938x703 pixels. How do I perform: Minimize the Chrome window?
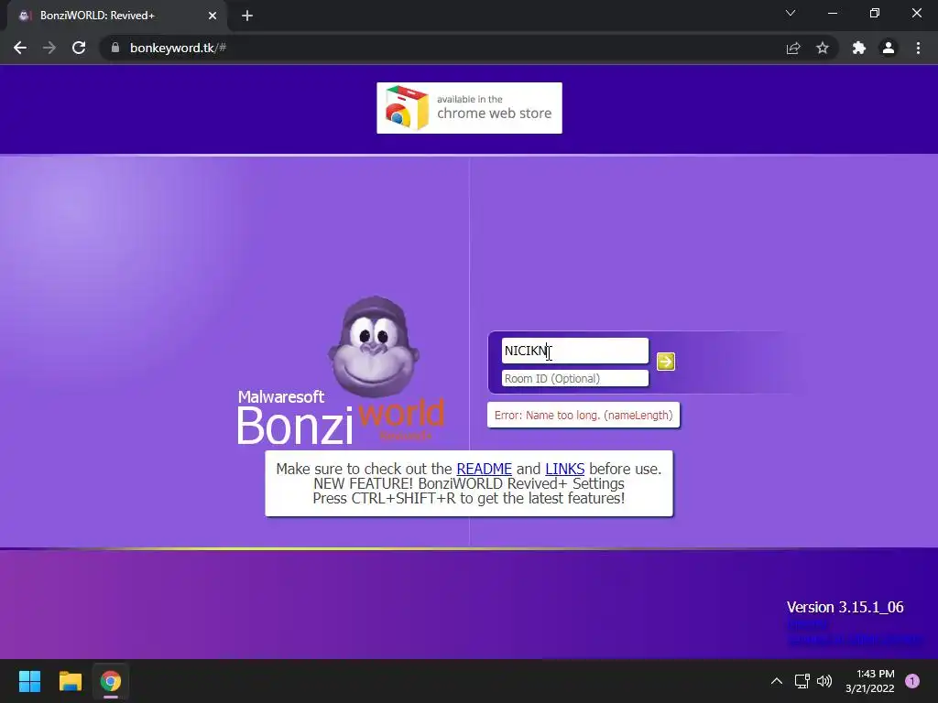pyautogui.click(x=833, y=13)
